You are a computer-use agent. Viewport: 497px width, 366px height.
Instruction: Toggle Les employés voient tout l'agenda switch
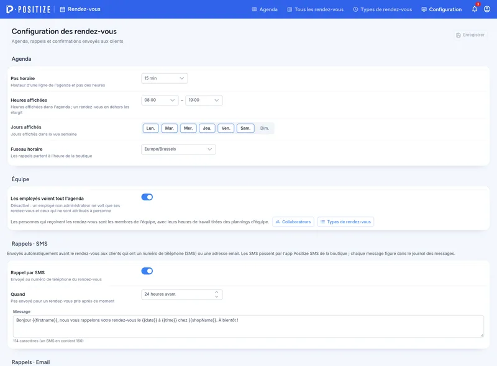[x=147, y=197]
